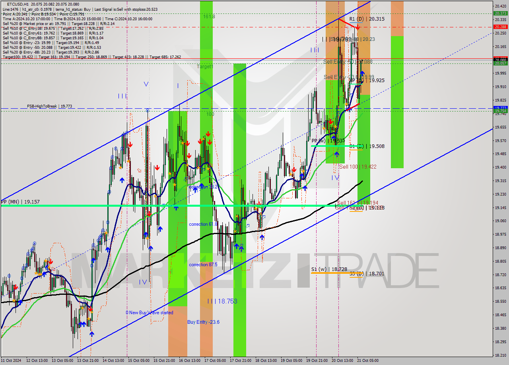Click the 19.773 price tag on axis
Viewport: 509px width, 365px height.
(x=500, y=108)
